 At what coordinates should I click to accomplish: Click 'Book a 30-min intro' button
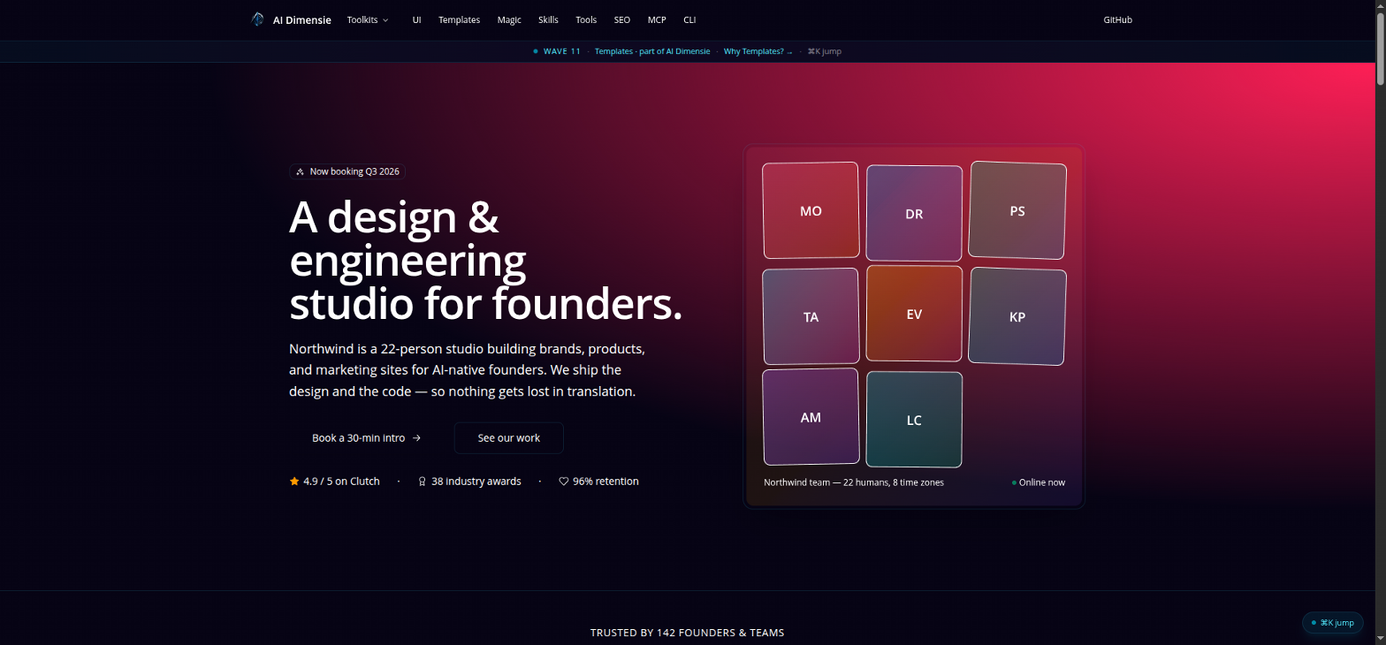tap(367, 437)
